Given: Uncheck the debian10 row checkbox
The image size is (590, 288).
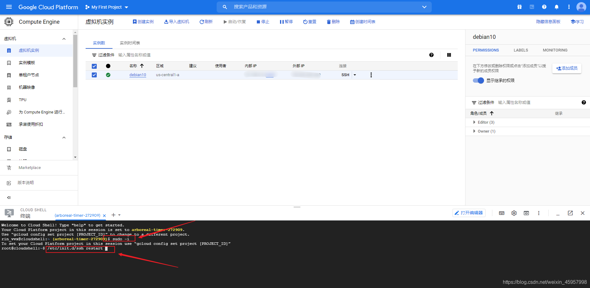Looking at the screenshot, I should point(94,75).
